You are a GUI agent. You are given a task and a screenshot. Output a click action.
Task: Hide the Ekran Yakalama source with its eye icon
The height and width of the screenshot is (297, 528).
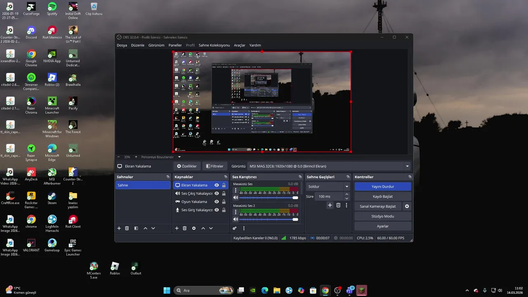217,185
